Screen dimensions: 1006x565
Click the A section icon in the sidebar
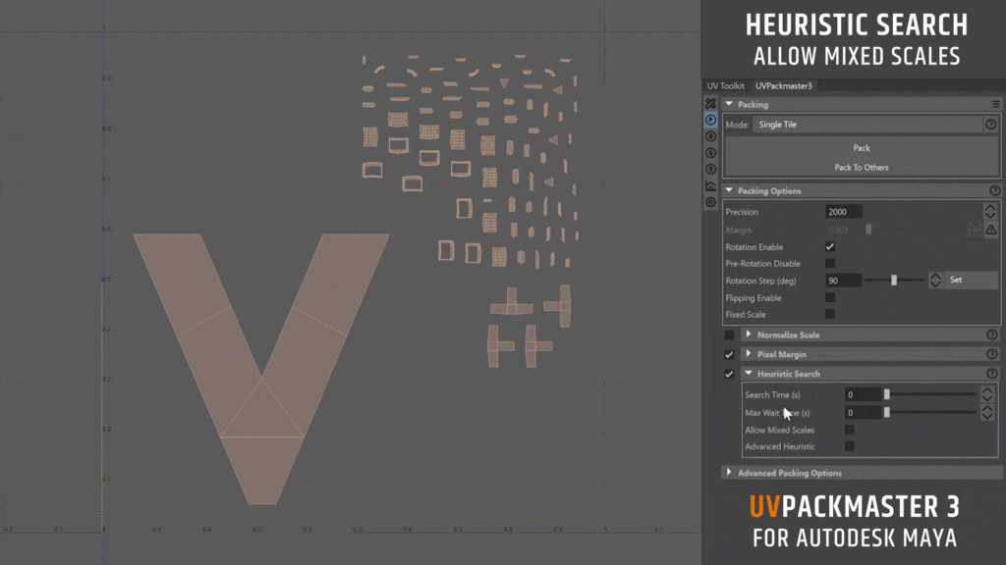(709, 134)
